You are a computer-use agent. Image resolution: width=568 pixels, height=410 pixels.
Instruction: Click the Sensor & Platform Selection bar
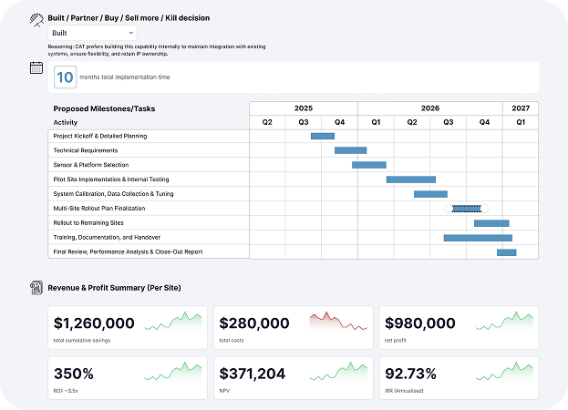(x=368, y=165)
